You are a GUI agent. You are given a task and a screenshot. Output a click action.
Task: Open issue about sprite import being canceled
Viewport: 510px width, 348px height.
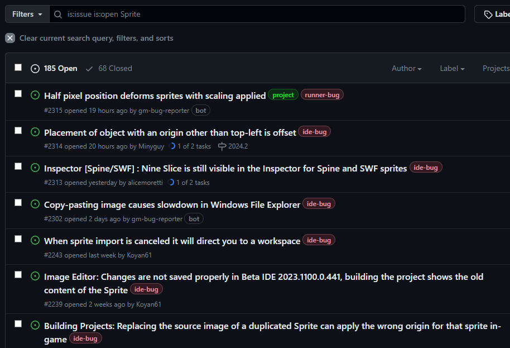(172, 241)
